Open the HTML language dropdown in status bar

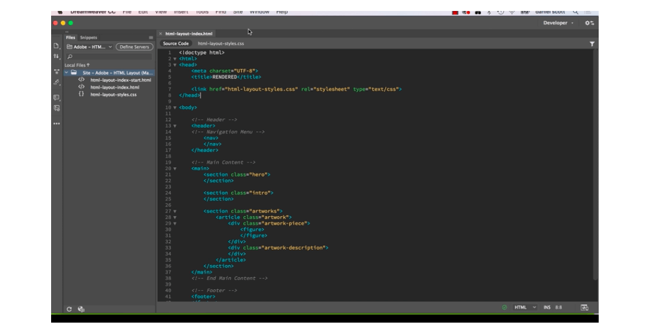tap(525, 307)
